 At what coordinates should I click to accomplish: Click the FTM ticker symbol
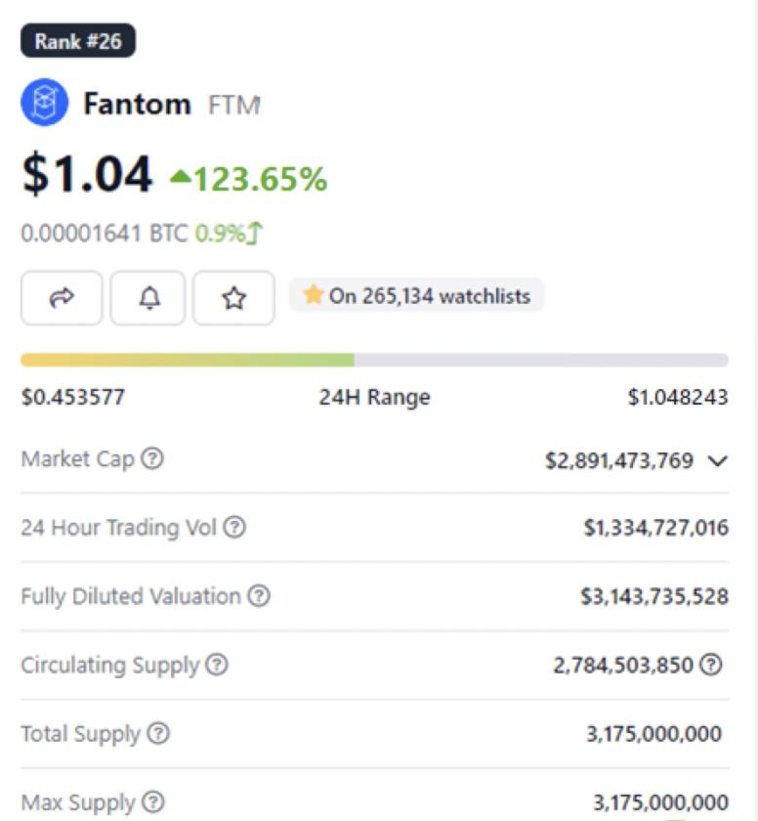coord(233,105)
